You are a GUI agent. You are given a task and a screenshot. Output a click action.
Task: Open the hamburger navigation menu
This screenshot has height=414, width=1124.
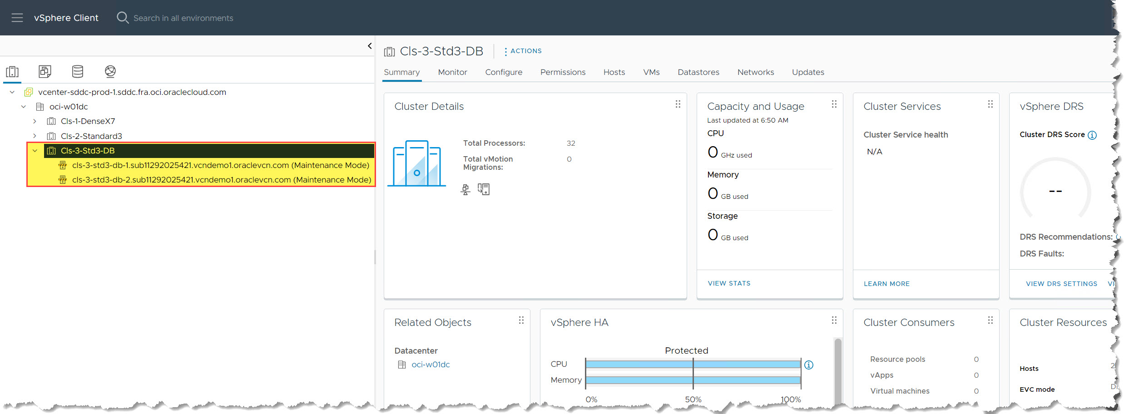tap(17, 18)
